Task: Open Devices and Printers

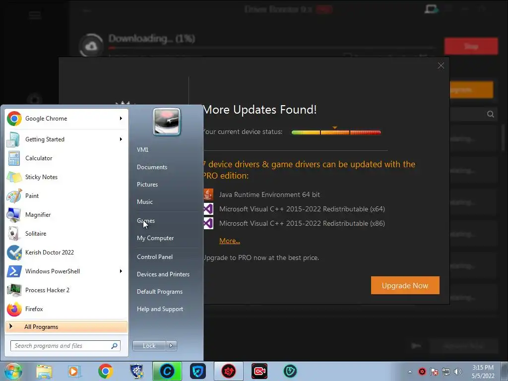Action: point(163,274)
